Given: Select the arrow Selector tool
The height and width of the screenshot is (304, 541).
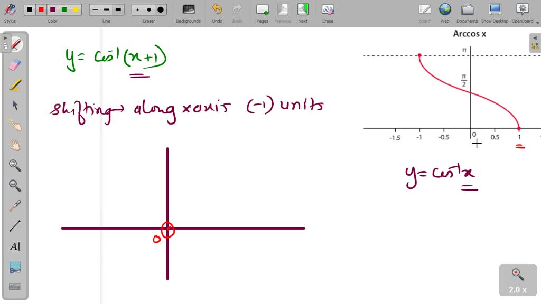Looking at the screenshot, I should [x=15, y=104].
